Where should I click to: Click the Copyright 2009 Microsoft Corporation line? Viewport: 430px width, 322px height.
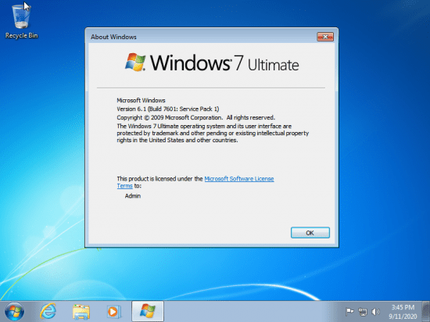(x=195, y=117)
